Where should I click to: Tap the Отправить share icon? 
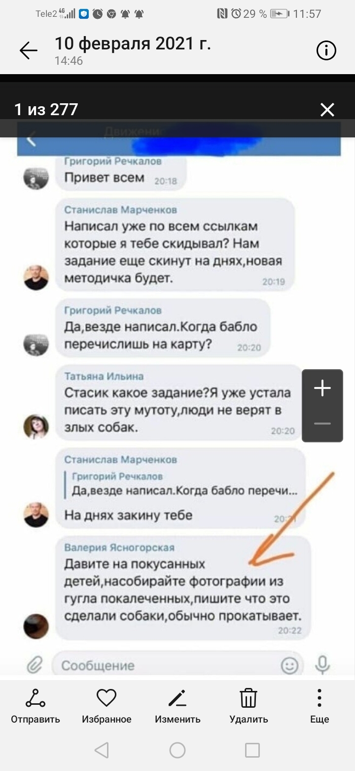click(x=35, y=705)
